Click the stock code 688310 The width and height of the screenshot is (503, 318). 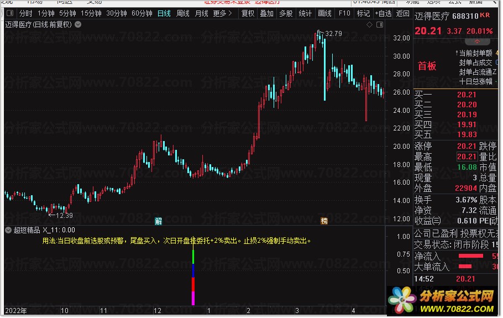(465, 16)
